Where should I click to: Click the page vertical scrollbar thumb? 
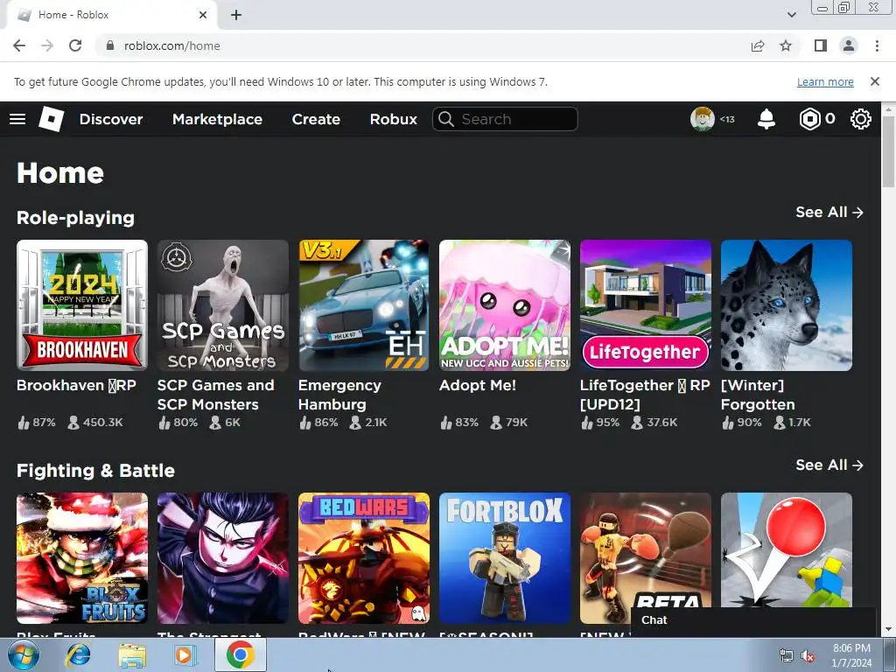pyautogui.click(x=889, y=151)
